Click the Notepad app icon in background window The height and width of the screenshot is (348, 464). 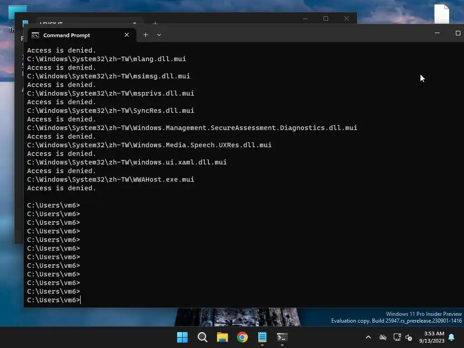coord(25,23)
